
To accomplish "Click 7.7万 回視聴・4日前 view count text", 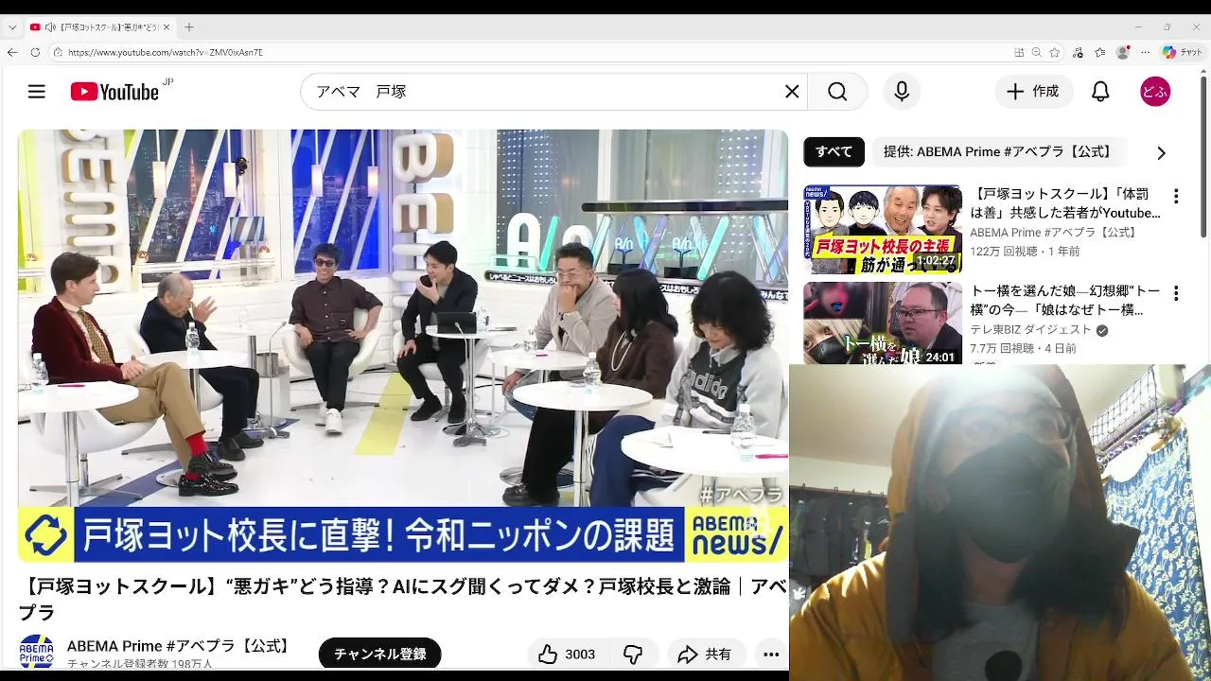I will pos(1023,349).
